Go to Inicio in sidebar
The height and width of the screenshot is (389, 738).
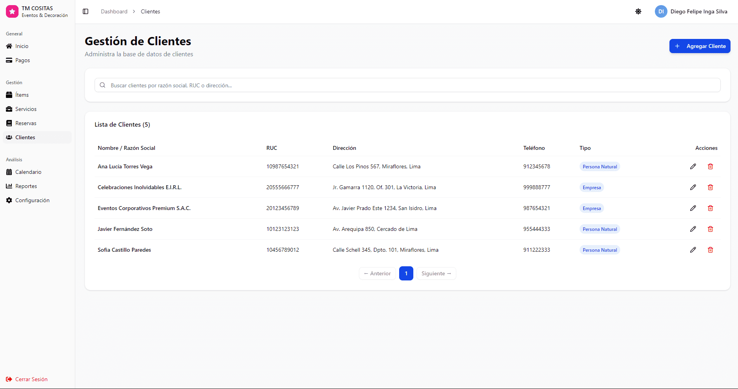(37, 46)
